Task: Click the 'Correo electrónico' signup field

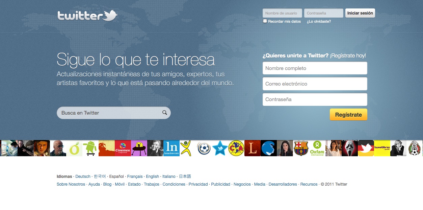Action: tap(315, 84)
